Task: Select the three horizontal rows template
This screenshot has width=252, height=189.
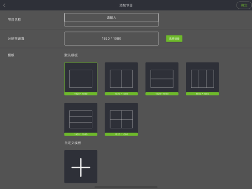Action: pyautogui.click(x=81, y=119)
